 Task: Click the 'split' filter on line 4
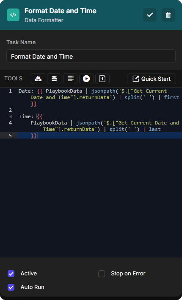[x=117, y=129]
